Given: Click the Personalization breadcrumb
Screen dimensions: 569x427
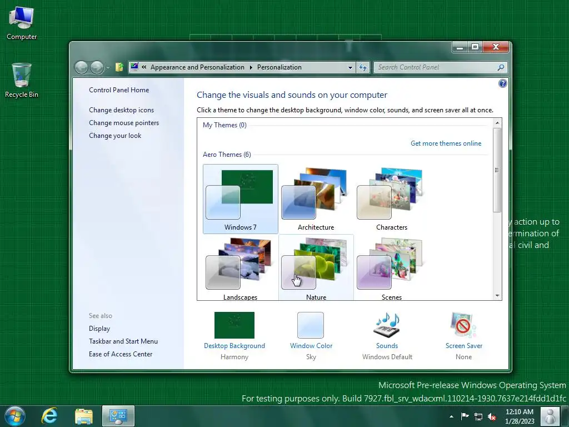Looking at the screenshot, I should click(279, 67).
